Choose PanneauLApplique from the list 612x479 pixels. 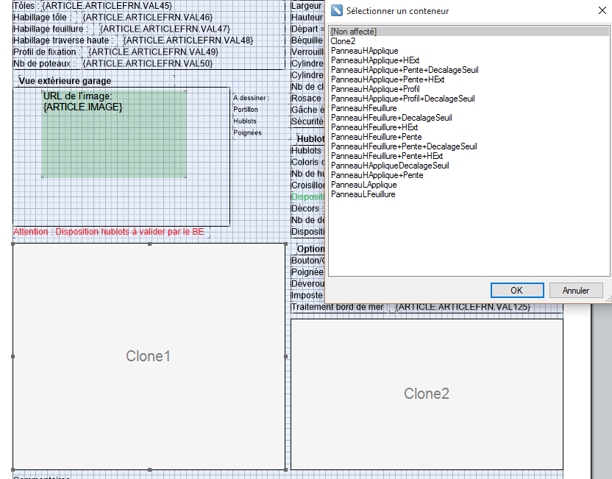[363, 185]
